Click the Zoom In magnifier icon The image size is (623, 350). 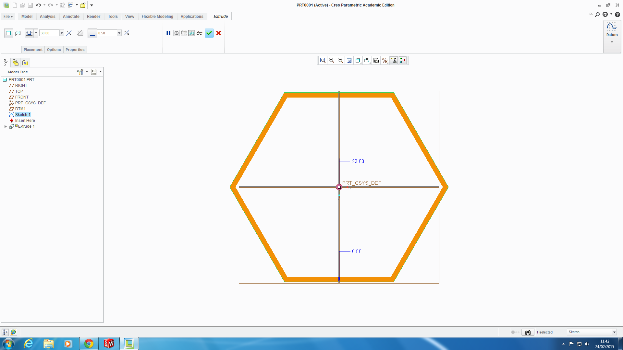tap(332, 60)
